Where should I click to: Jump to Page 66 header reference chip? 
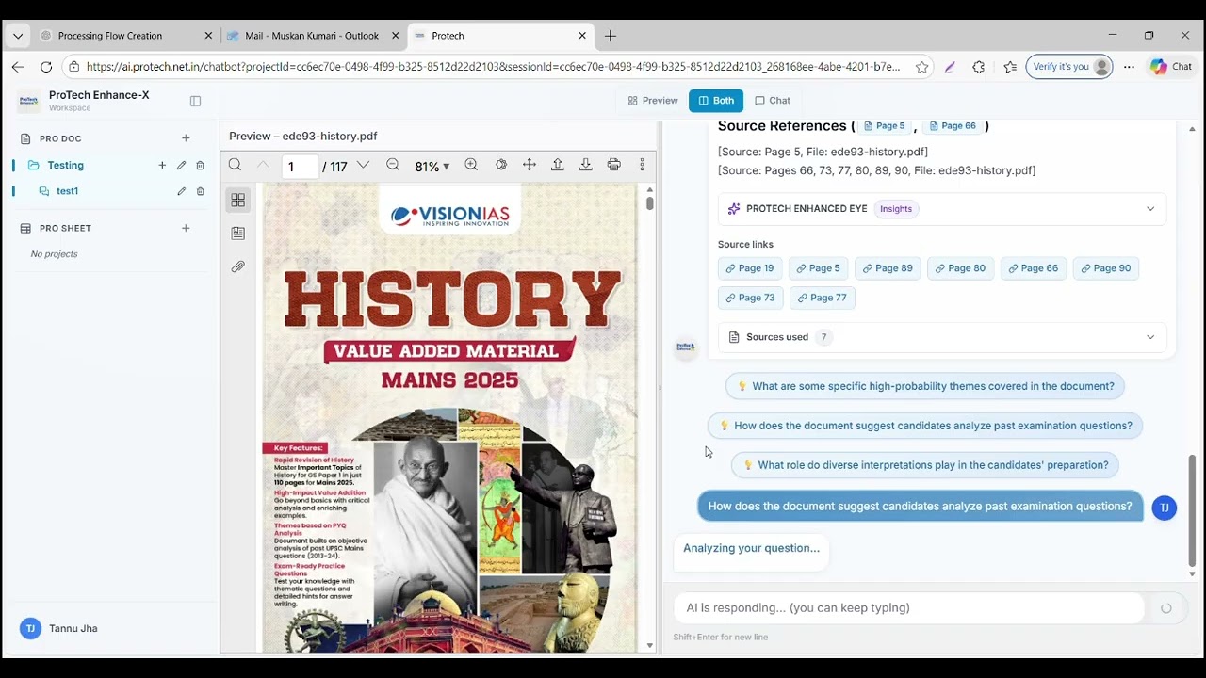point(953,126)
